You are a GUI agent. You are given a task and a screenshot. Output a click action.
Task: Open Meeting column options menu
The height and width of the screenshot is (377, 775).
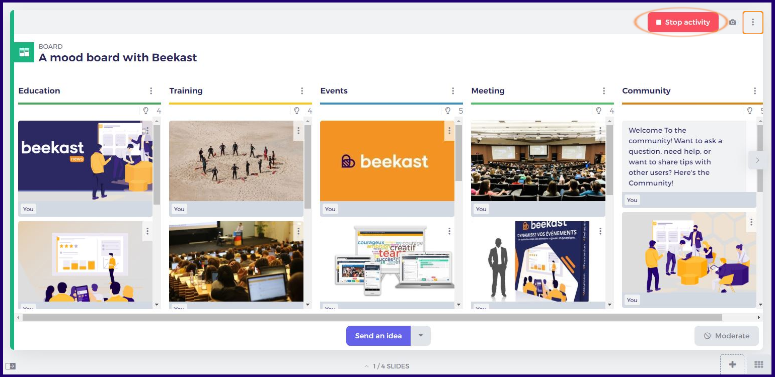pos(604,91)
